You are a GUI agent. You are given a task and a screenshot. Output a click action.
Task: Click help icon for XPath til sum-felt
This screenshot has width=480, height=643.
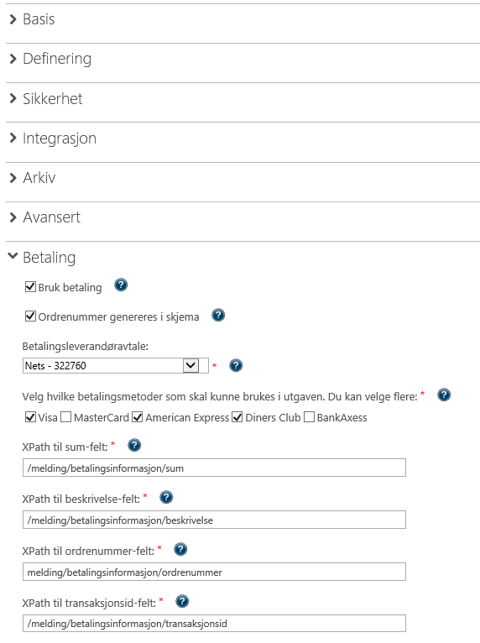point(134,445)
